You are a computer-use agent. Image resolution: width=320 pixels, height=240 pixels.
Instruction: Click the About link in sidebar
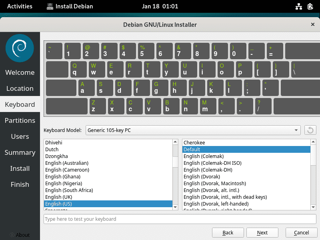(20, 235)
